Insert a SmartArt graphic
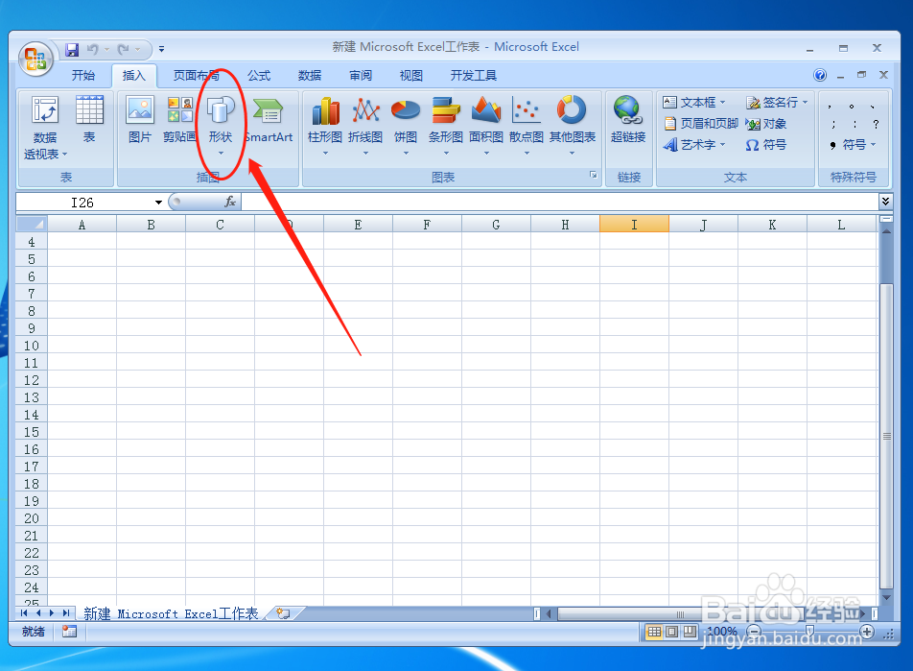 [x=269, y=120]
